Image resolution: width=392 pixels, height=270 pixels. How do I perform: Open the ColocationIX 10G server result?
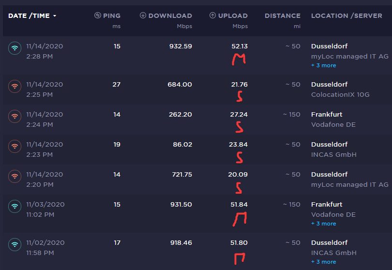pos(340,95)
